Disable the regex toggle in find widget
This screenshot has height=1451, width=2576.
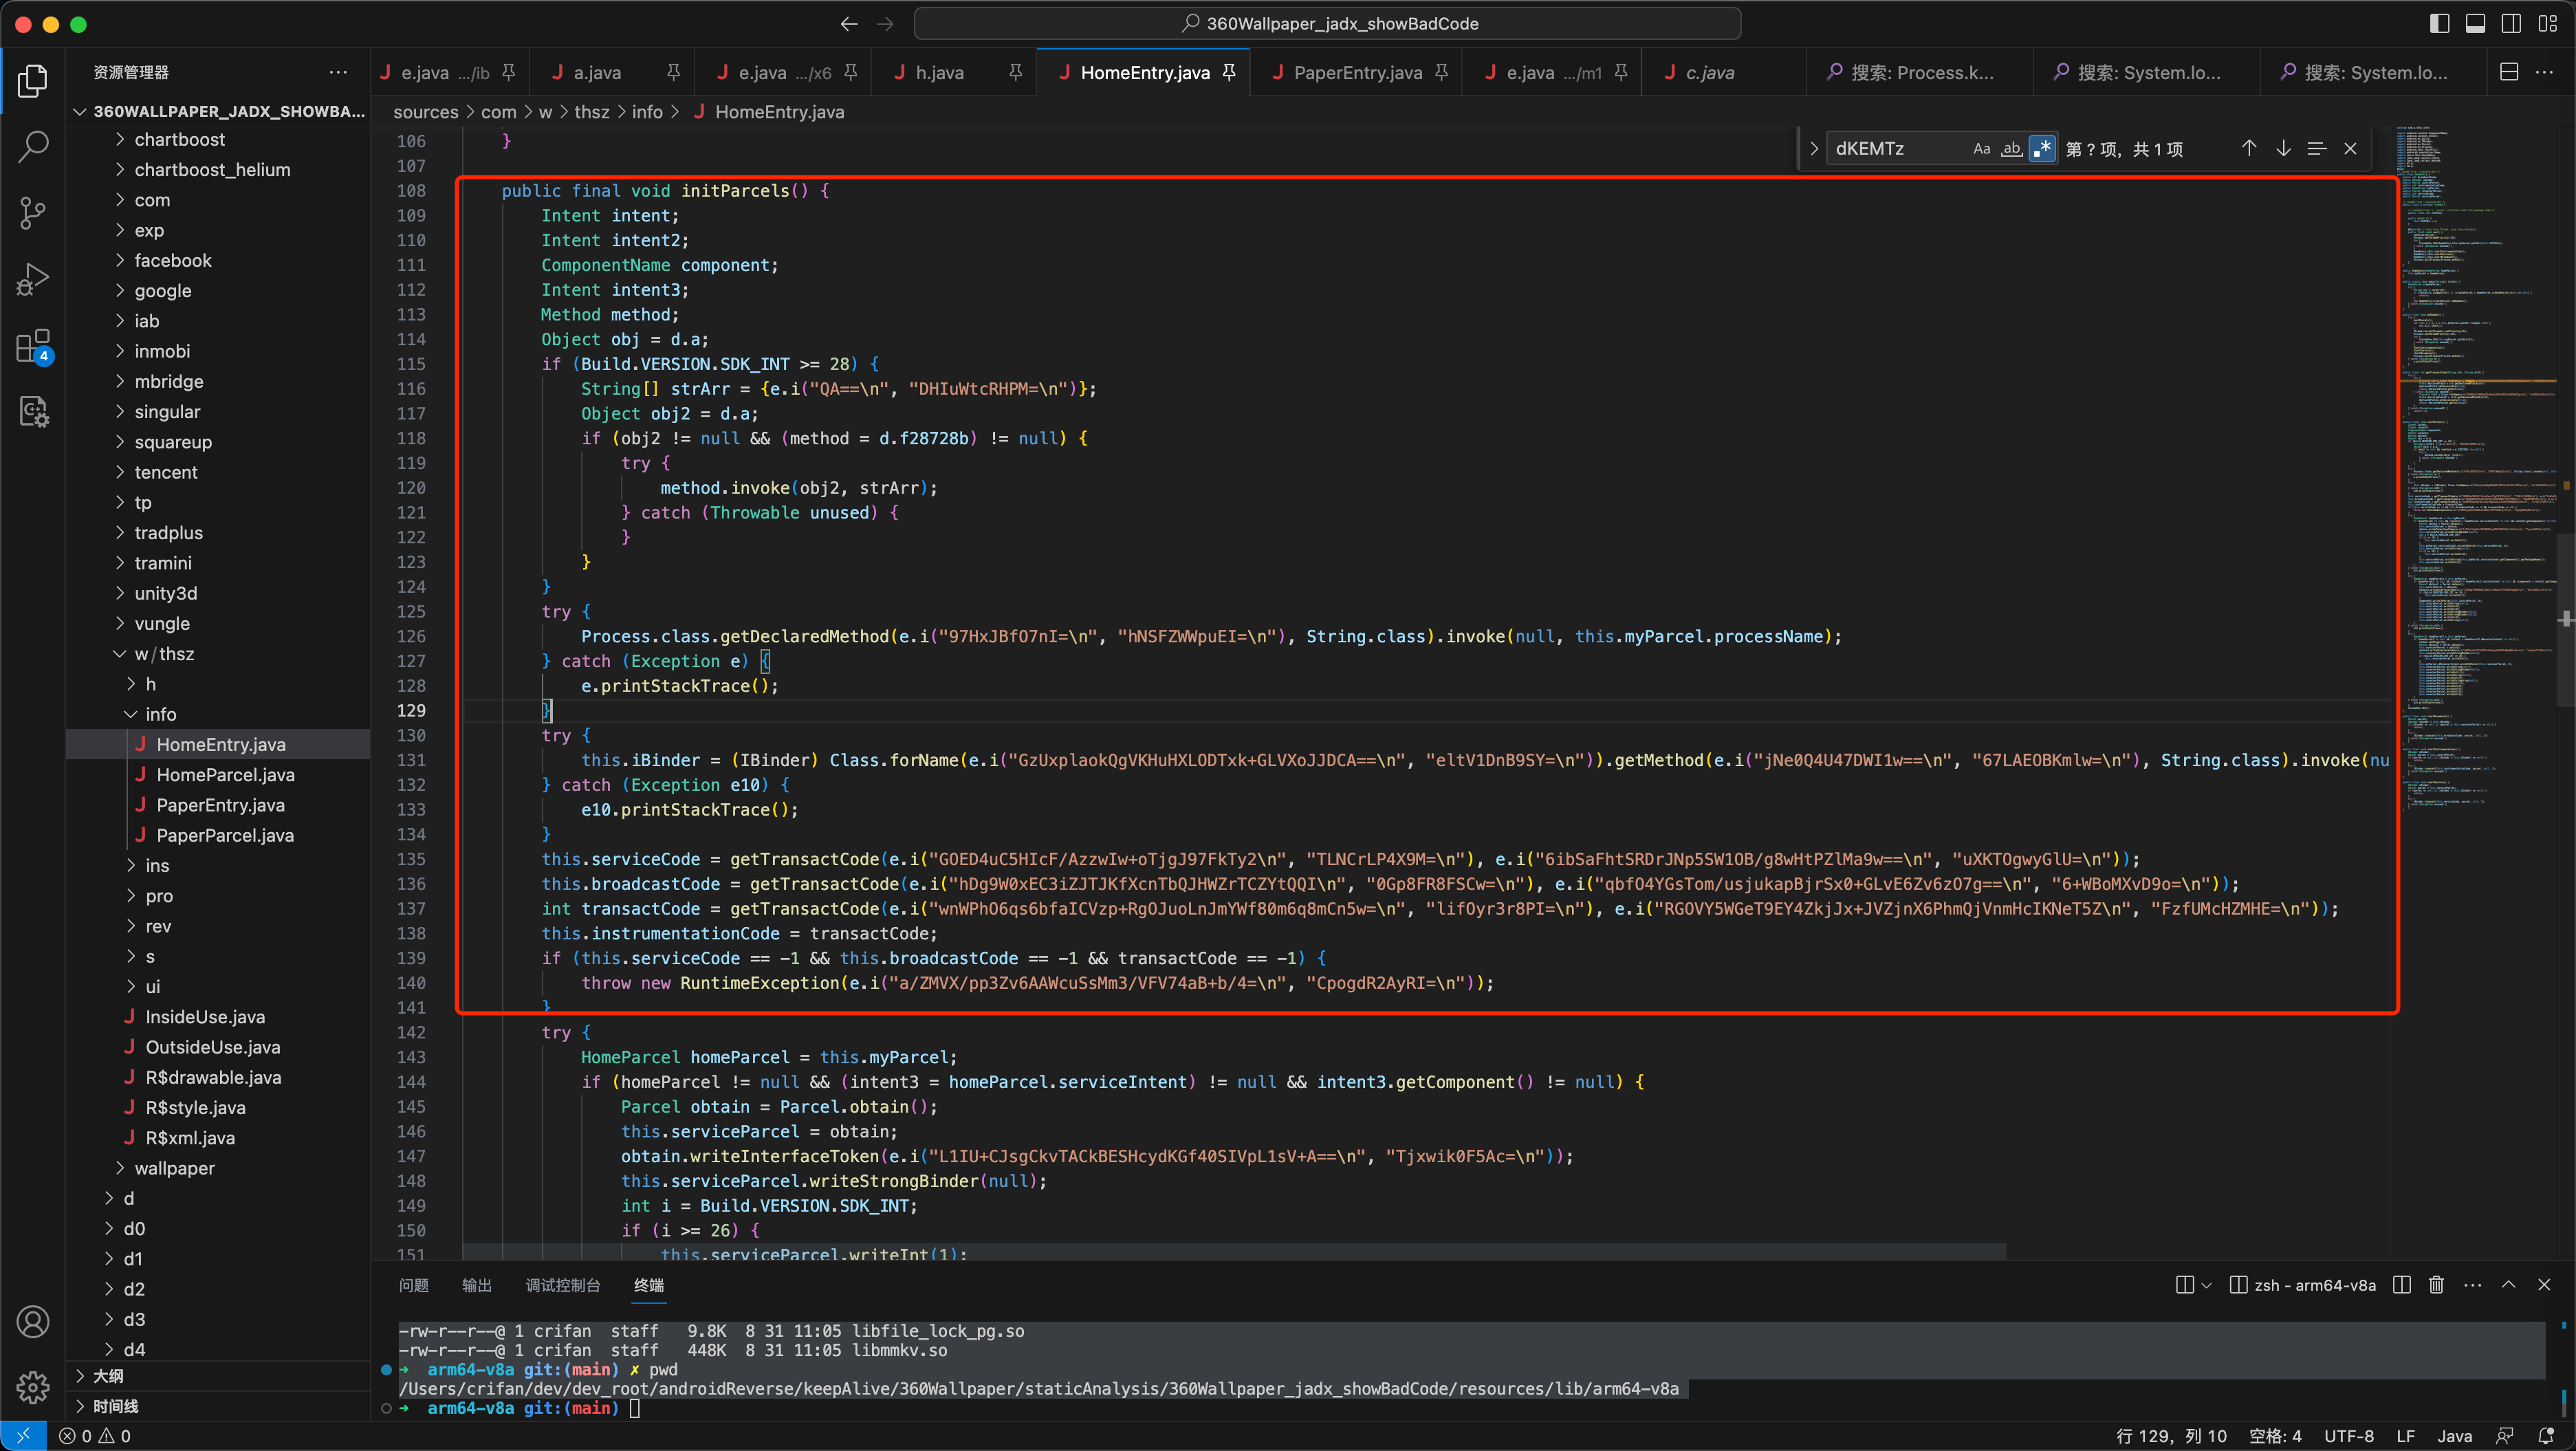coord(2043,149)
